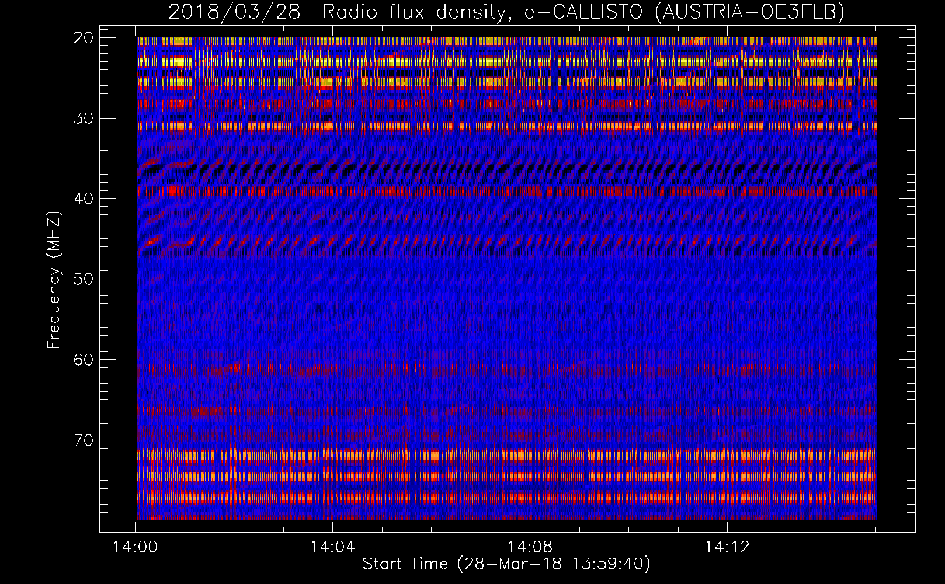Click the plot title '2018/03/28 Radio flux density'
Viewport: 945px width, 584px height.
coord(506,12)
